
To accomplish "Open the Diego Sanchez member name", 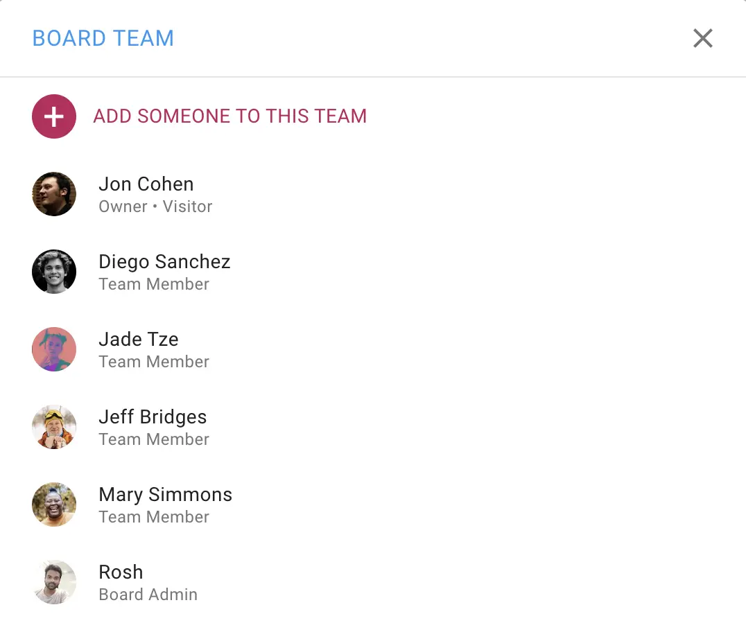I will [x=164, y=262].
